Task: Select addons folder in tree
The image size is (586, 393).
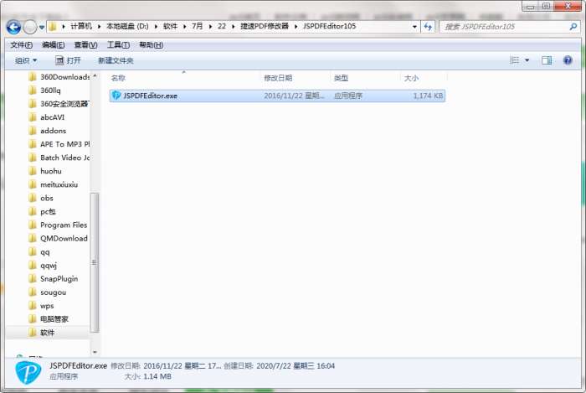Action: tap(48, 131)
